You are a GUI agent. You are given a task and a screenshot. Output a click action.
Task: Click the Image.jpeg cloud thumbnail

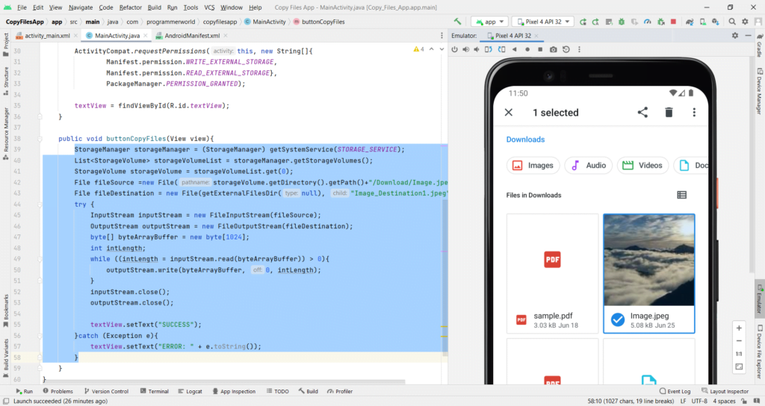(649, 260)
